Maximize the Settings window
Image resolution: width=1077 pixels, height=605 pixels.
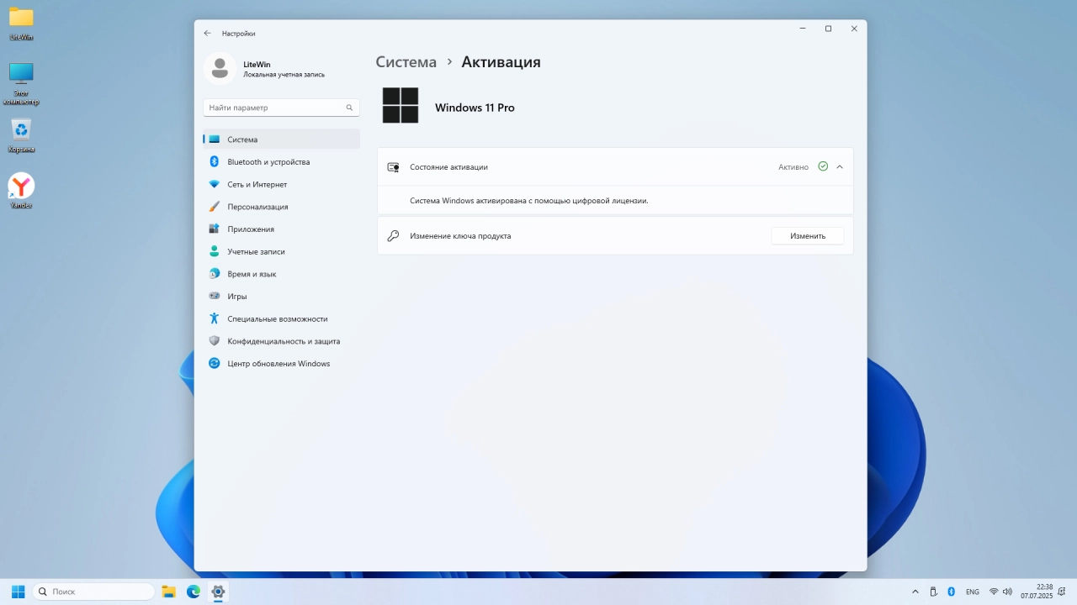(x=828, y=29)
